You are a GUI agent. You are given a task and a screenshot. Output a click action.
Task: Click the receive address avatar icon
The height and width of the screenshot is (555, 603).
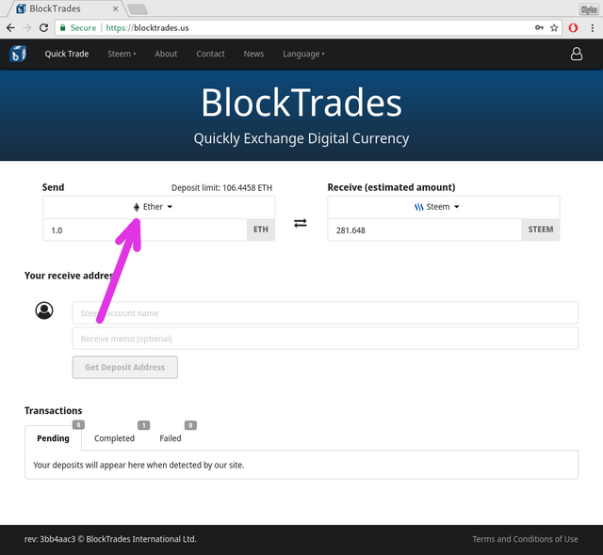[x=44, y=310]
